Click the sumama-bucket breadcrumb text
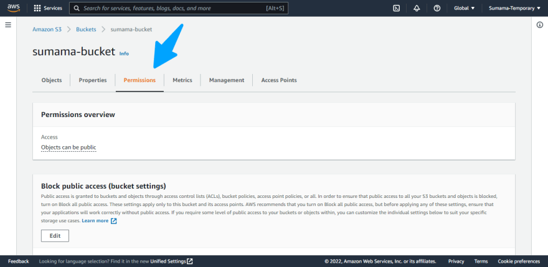The height and width of the screenshot is (267, 548). [131, 29]
